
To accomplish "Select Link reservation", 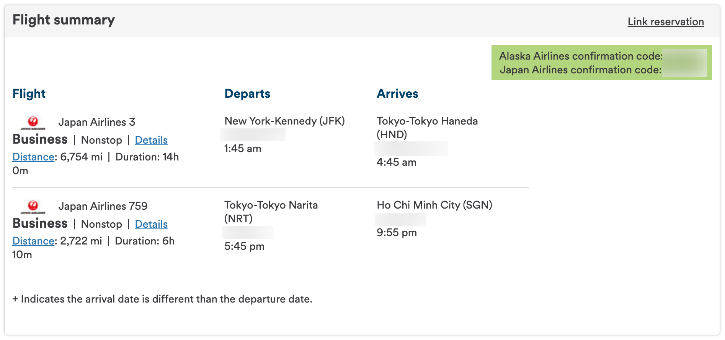I will click(666, 22).
